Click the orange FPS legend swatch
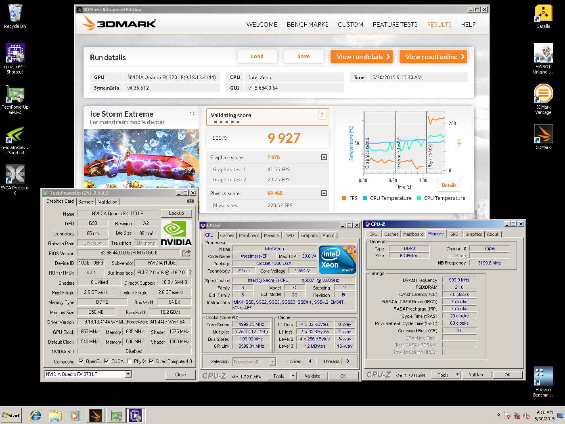This screenshot has width=565, height=424. [344, 198]
